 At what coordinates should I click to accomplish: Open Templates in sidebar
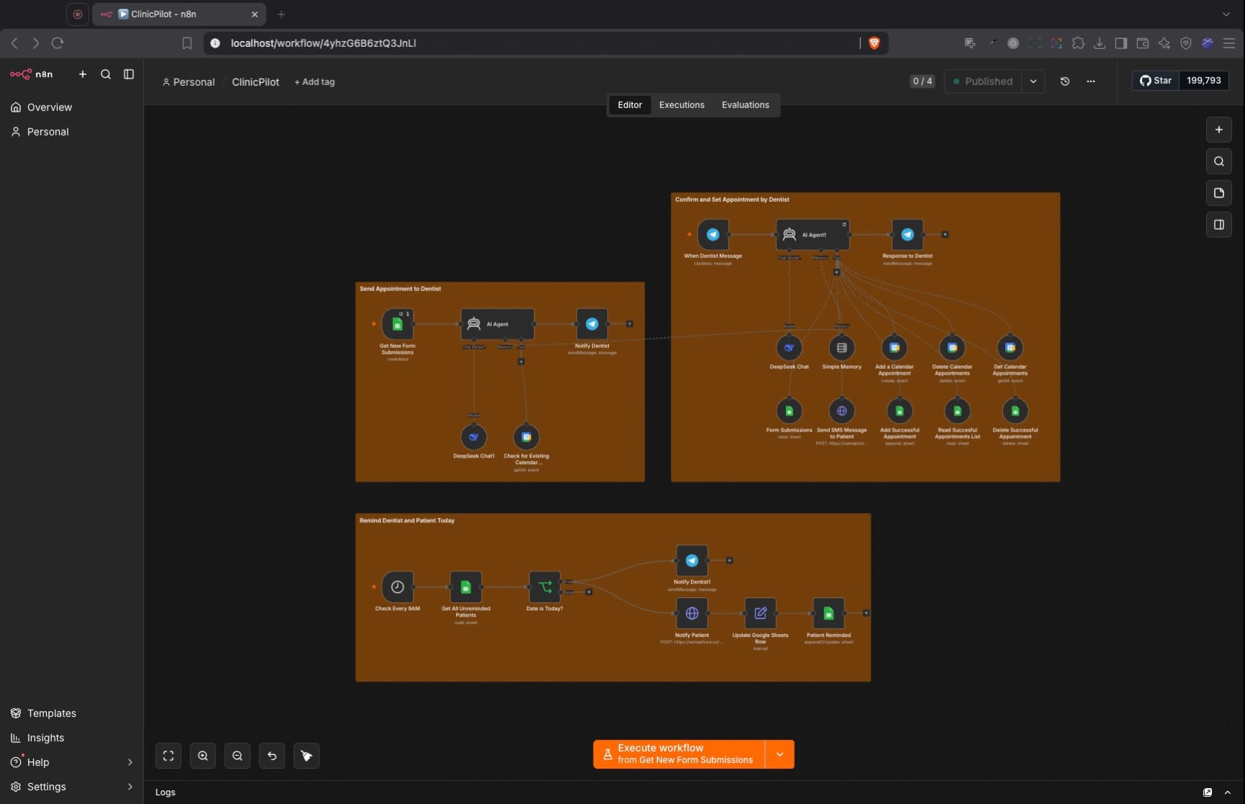(71, 713)
